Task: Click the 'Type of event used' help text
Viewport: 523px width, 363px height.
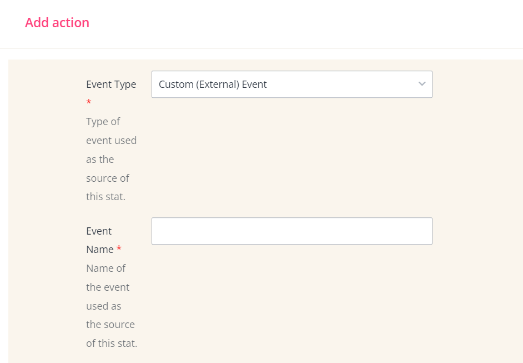Action: pos(111,131)
